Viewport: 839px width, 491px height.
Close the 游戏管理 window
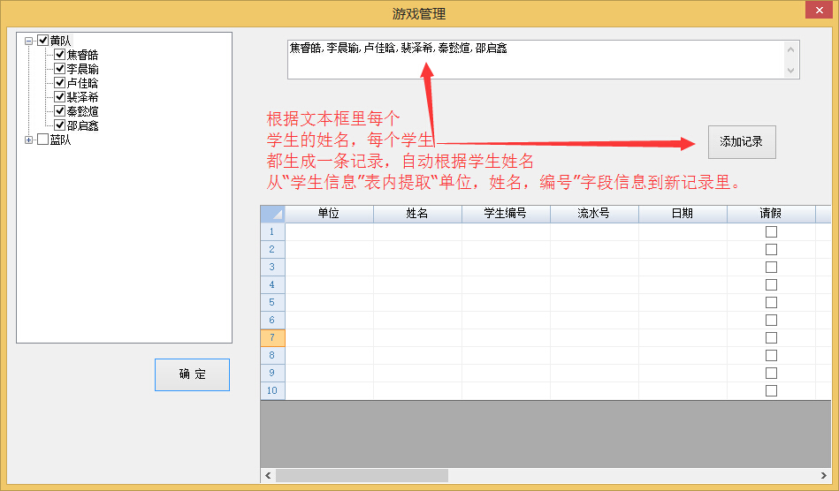tap(820, 10)
